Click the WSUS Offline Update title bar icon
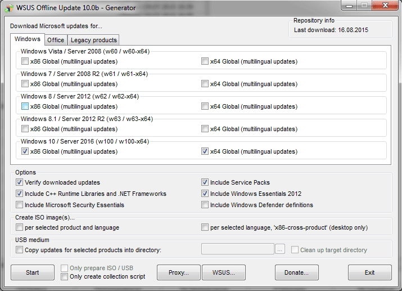 [9, 8]
